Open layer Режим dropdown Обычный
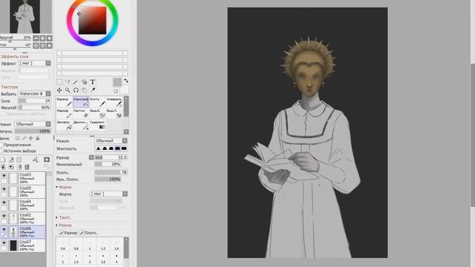 [33, 124]
